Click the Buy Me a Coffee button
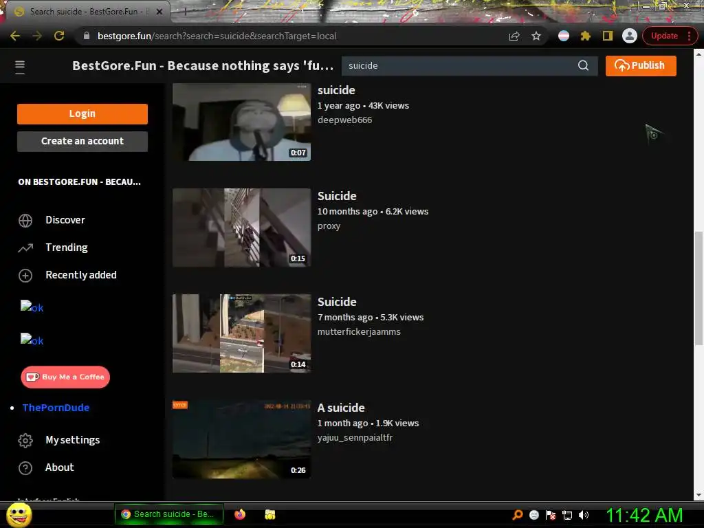 click(65, 377)
